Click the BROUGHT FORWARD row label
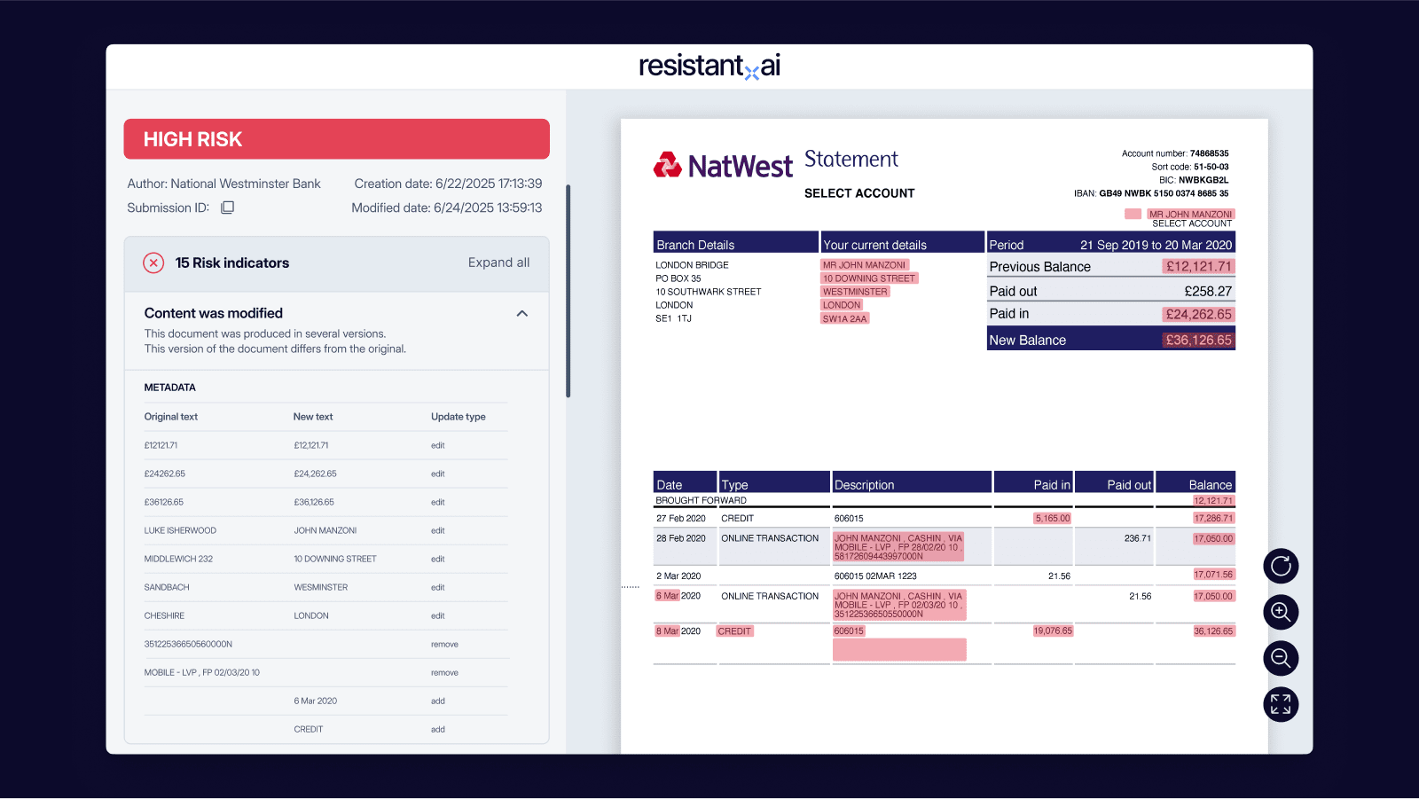The width and height of the screenshot is (1419, 799). pos(702,500)
